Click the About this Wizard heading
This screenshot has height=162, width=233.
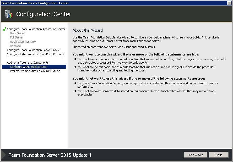(x=88, y=30)
